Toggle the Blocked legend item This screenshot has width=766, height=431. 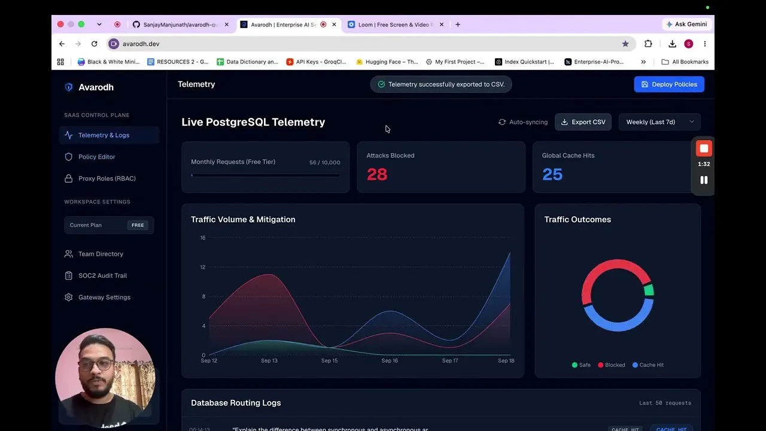pyautogui.click(x=611, y=365)
